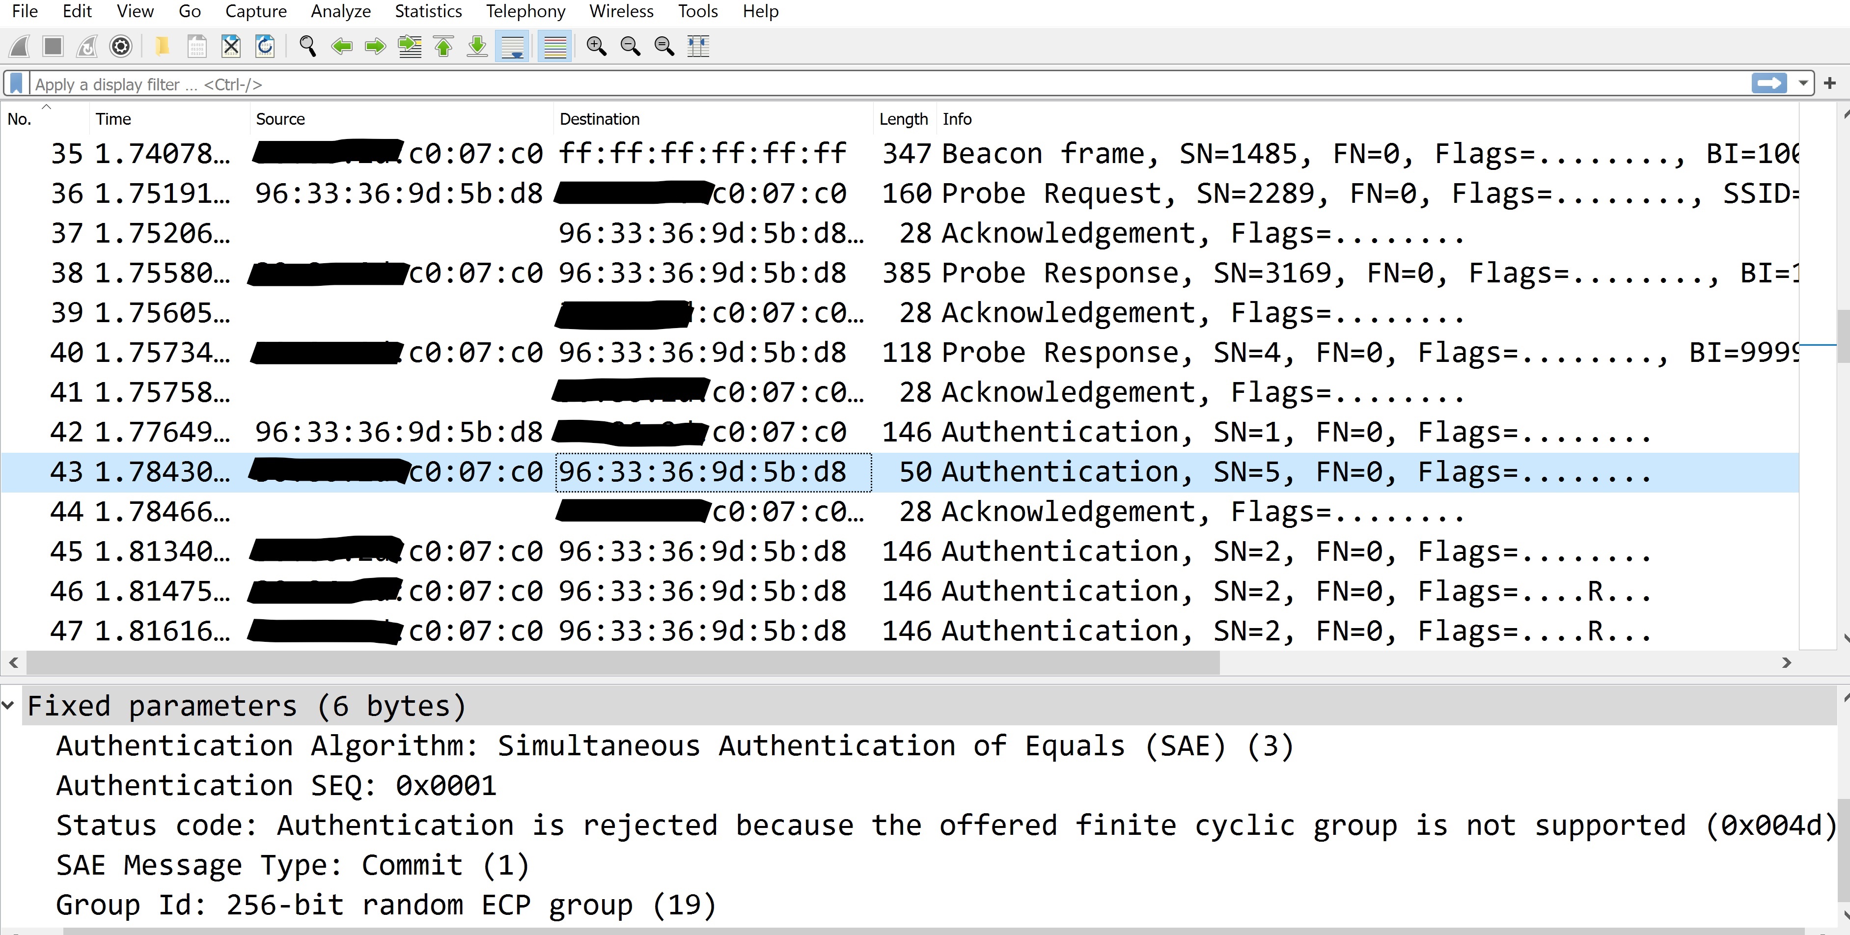
Task: Jump to the last packet arrow
Action: (x=477, y=47)
